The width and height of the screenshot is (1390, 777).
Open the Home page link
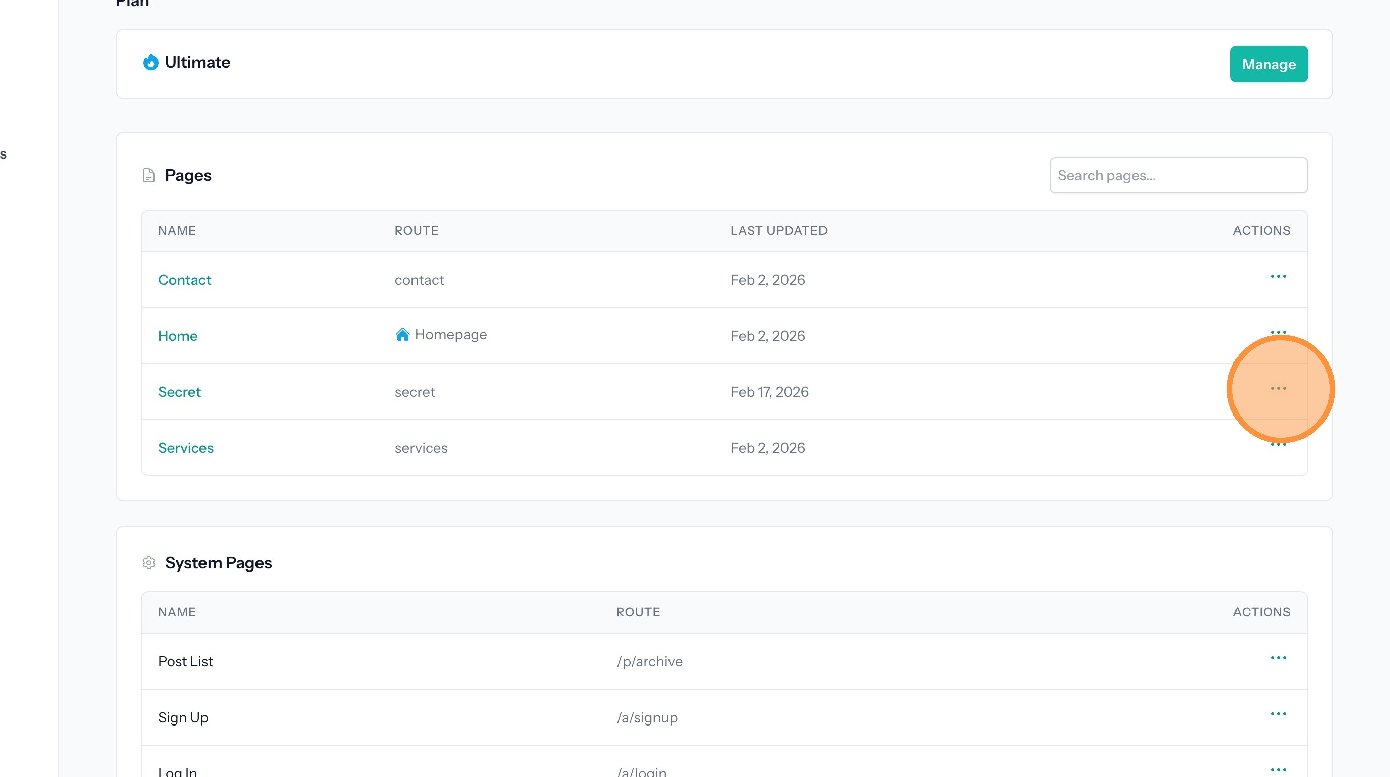[x=178, y=336]
